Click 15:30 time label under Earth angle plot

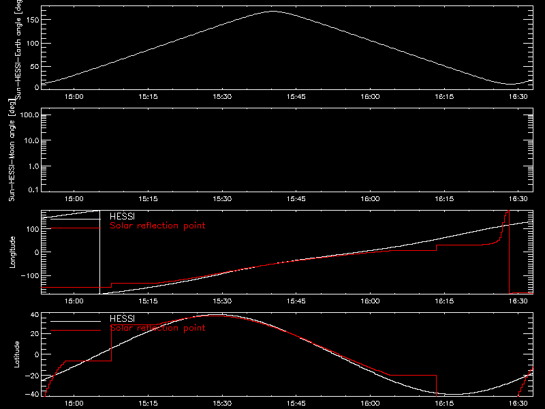tap(222, 97)
